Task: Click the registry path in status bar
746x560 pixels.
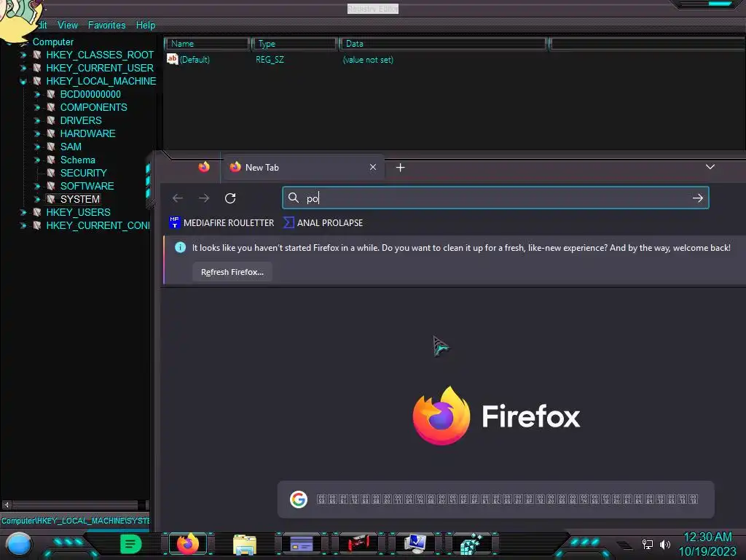Action: tap(75, 521)
